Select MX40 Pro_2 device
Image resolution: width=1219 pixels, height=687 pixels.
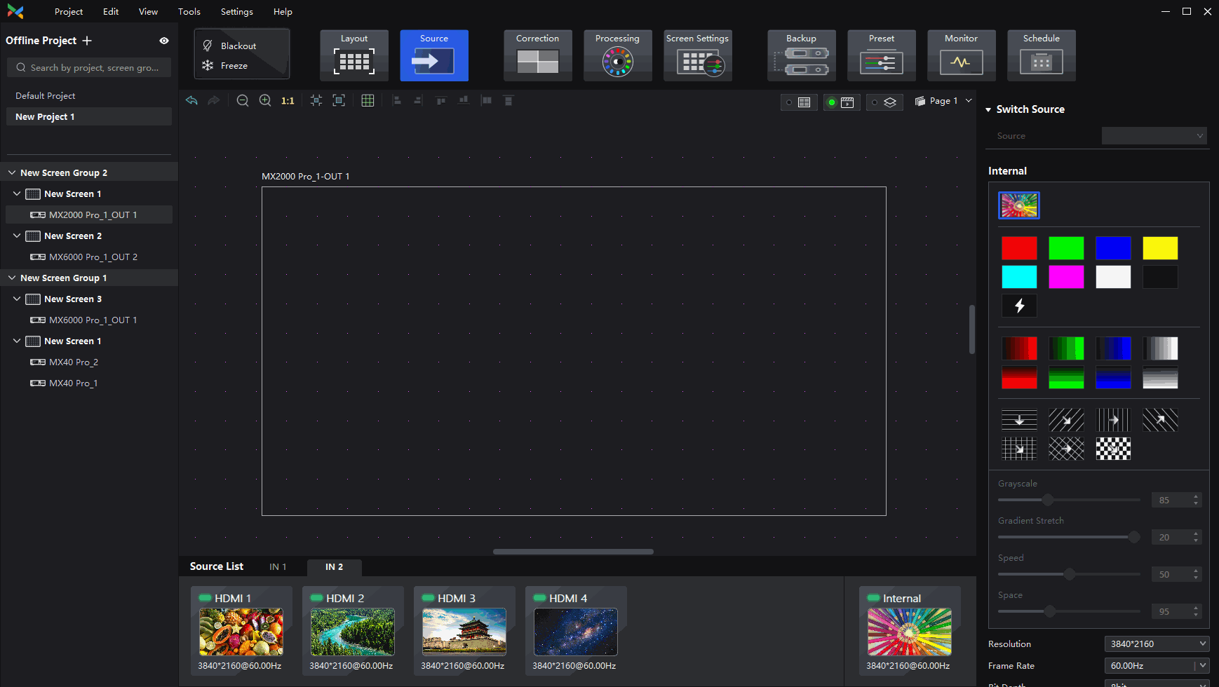tap(73, 362)
